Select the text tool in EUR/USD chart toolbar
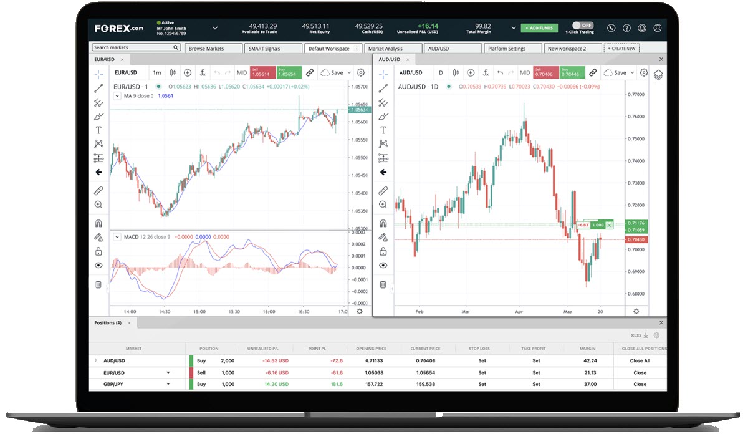748x434 pixels. point(98,130)
